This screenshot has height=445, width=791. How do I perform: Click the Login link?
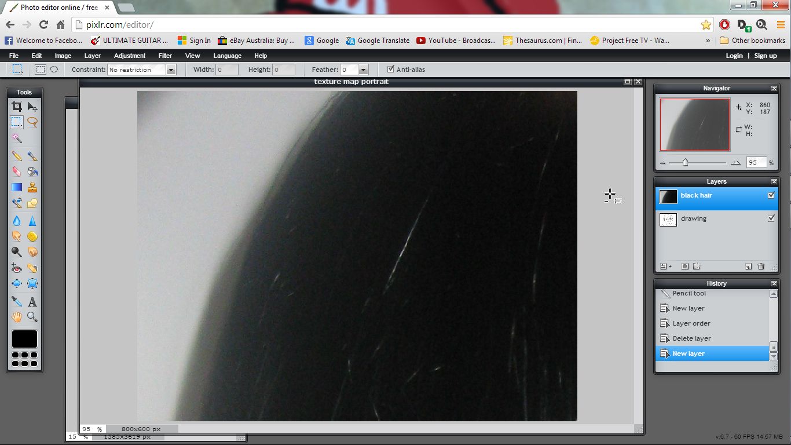point(734,56)
